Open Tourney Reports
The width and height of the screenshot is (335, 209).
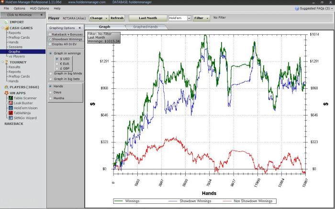14,72
